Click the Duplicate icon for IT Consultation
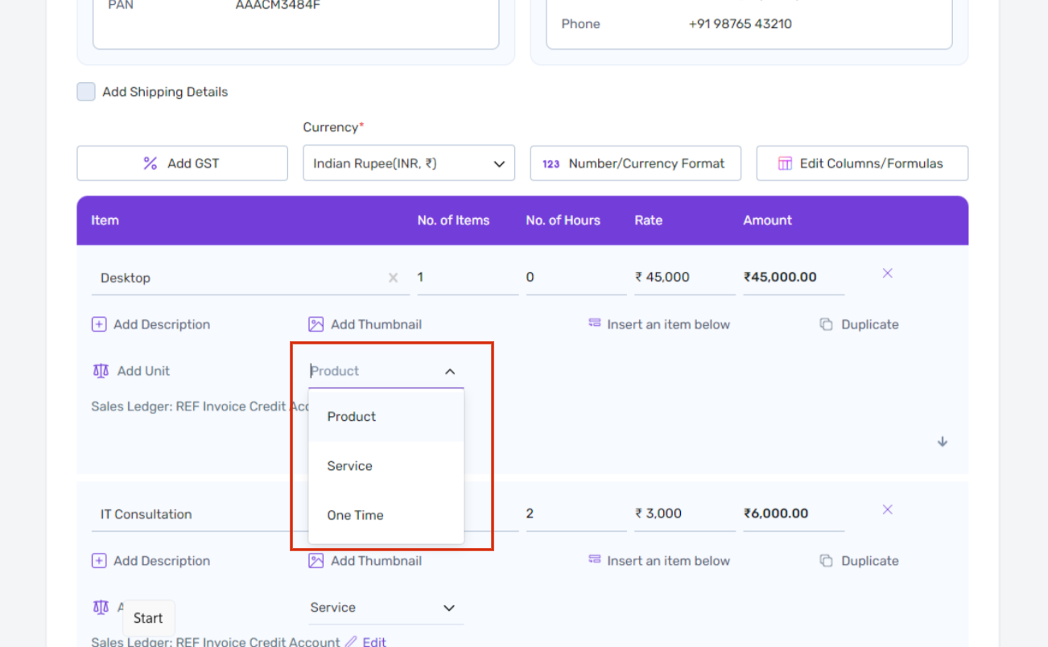1048x647 pixels. tap(826, 561)
